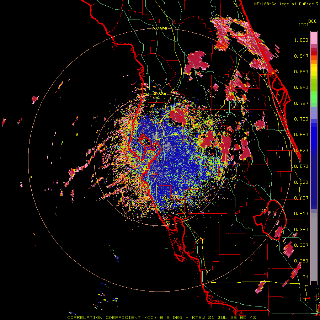Select the 0.520 color scale value
Image resolution: width=320 pixels, height=320 pixels.
[301, 182]
